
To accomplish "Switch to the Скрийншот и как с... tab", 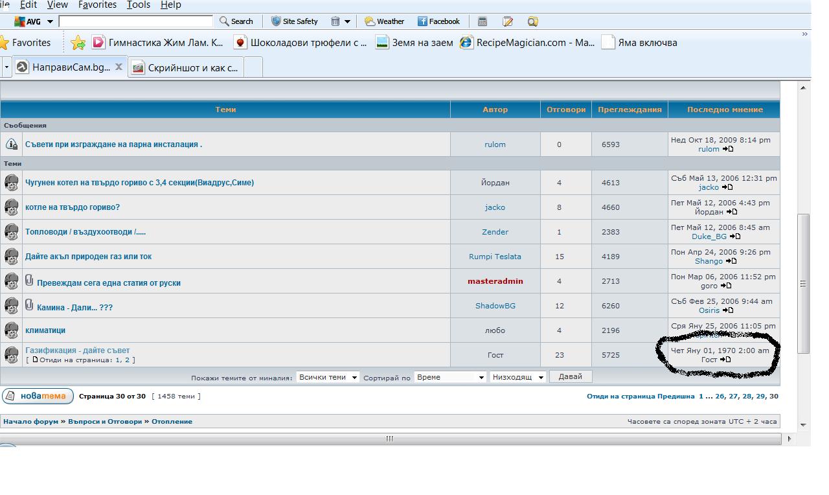I will (187, 67).
